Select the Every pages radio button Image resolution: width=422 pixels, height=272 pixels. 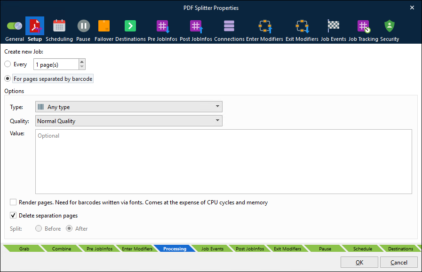click(x=8, y=64)
